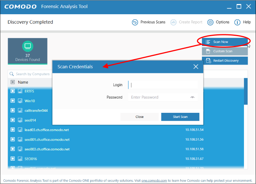This screenshot has height=184, width=256.
Task: Maximize the Forensic Analysis Tool window
Action: point(239,7)
